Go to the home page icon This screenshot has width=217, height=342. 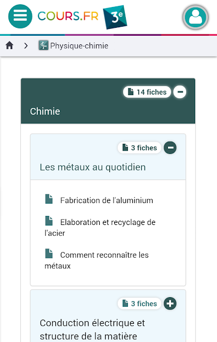pyautogui.click(x=10, y=45)
